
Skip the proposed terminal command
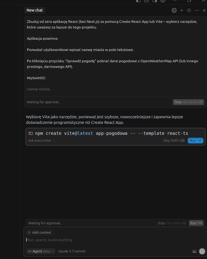coord(174,140)
